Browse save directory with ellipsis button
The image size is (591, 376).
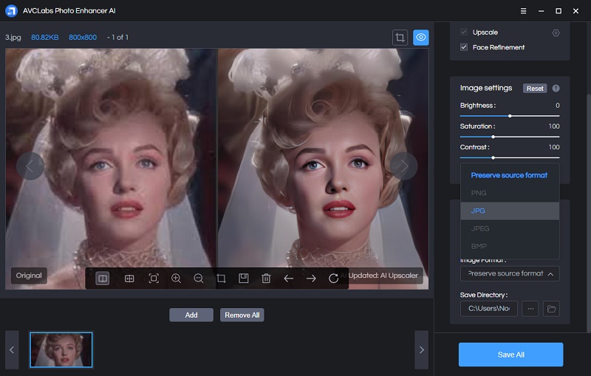point(530,309)
